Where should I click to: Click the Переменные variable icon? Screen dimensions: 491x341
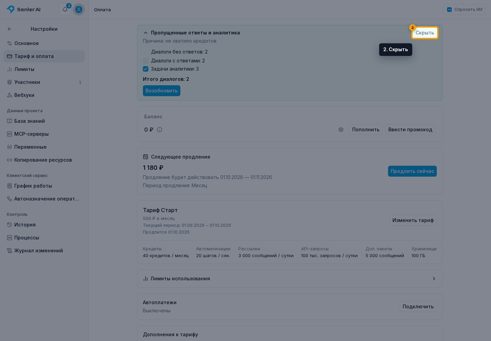[x=10, y=147]
